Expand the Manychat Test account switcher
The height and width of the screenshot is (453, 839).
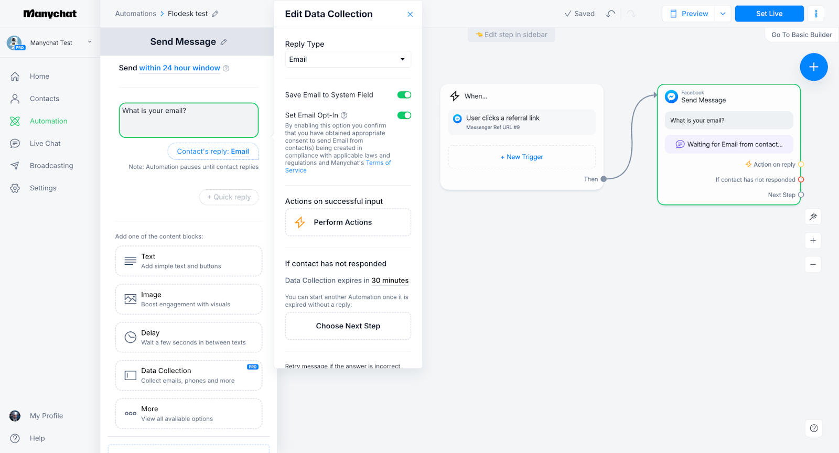click(90, 42)
